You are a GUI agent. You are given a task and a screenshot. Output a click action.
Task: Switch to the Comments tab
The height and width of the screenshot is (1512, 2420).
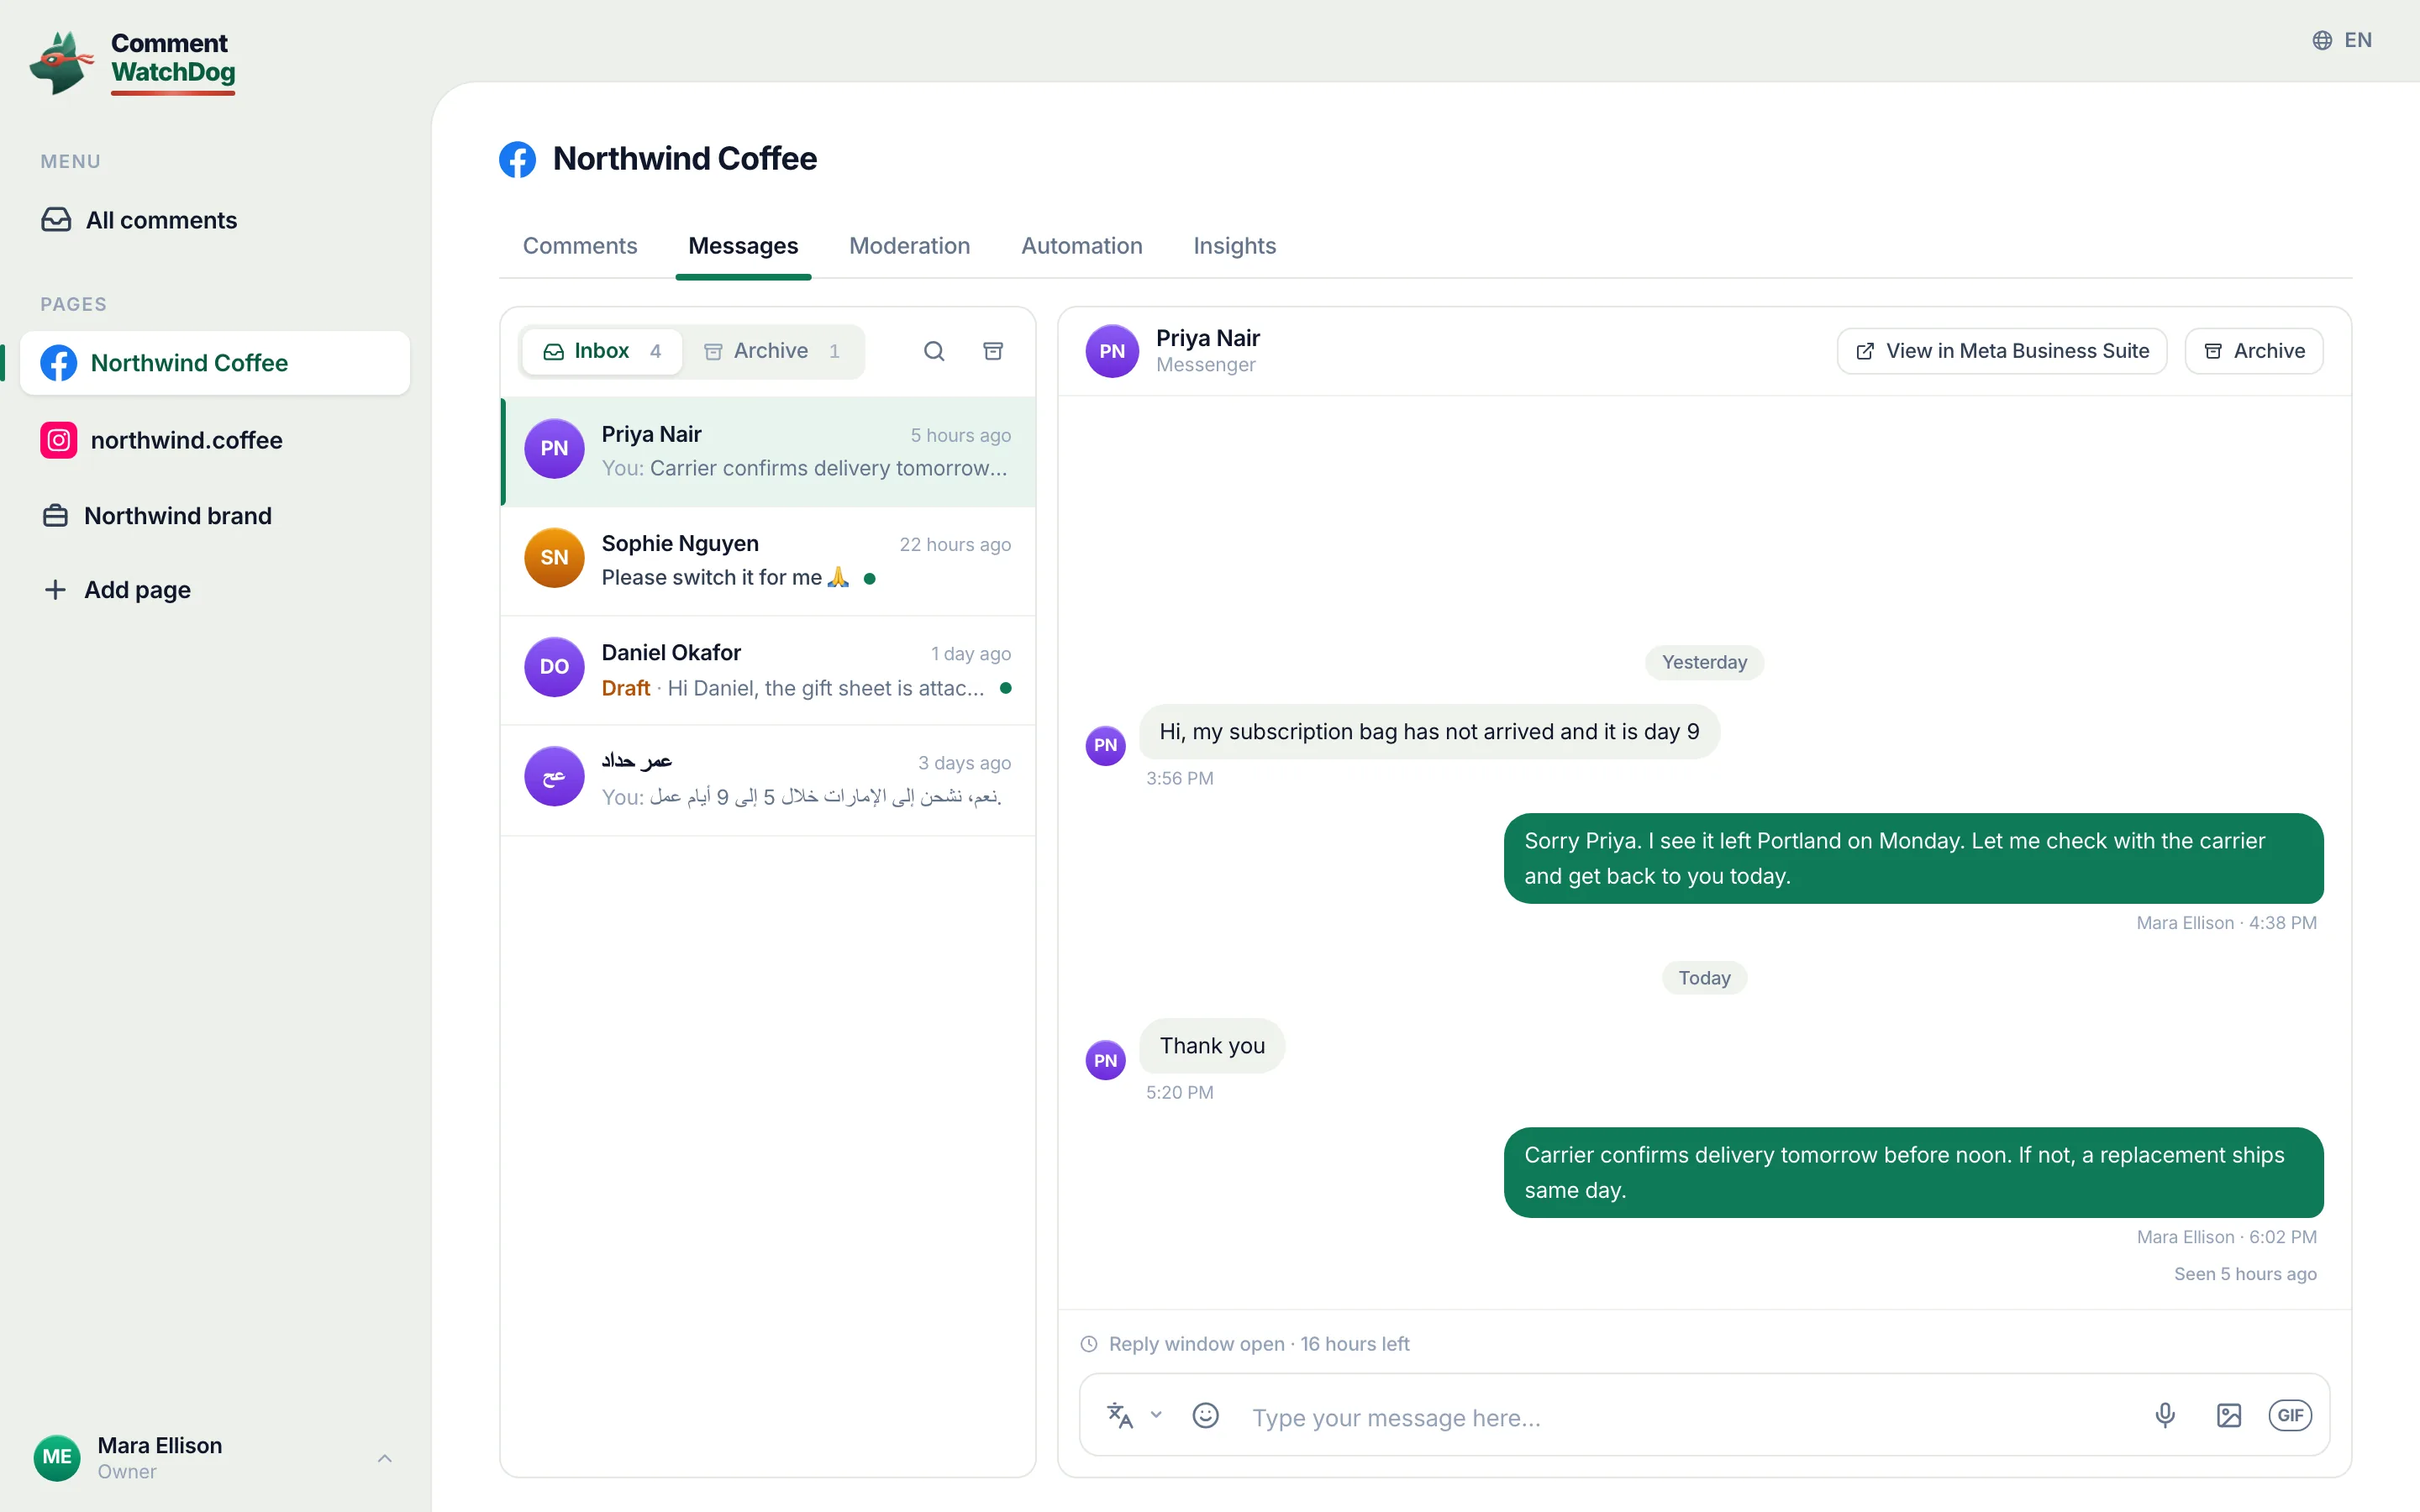click(580, 246)
